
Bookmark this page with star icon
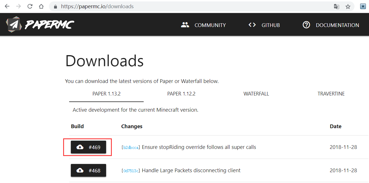coord(348,7)
